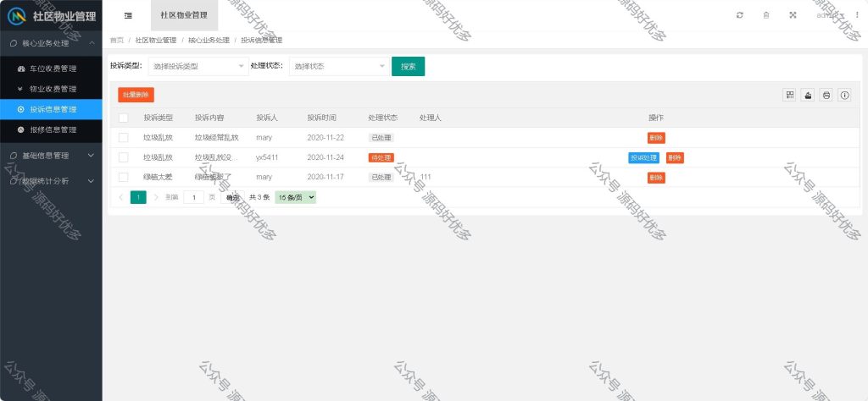Screen dimensions: 868x401
Task: Click the print icon in table toolbar
Action: point(826,95)
